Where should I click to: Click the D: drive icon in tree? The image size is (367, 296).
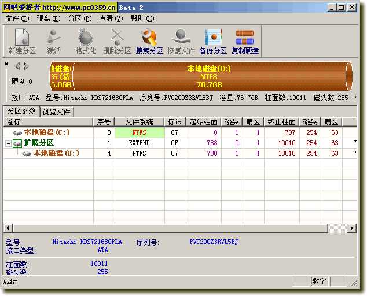click(27, 154)
